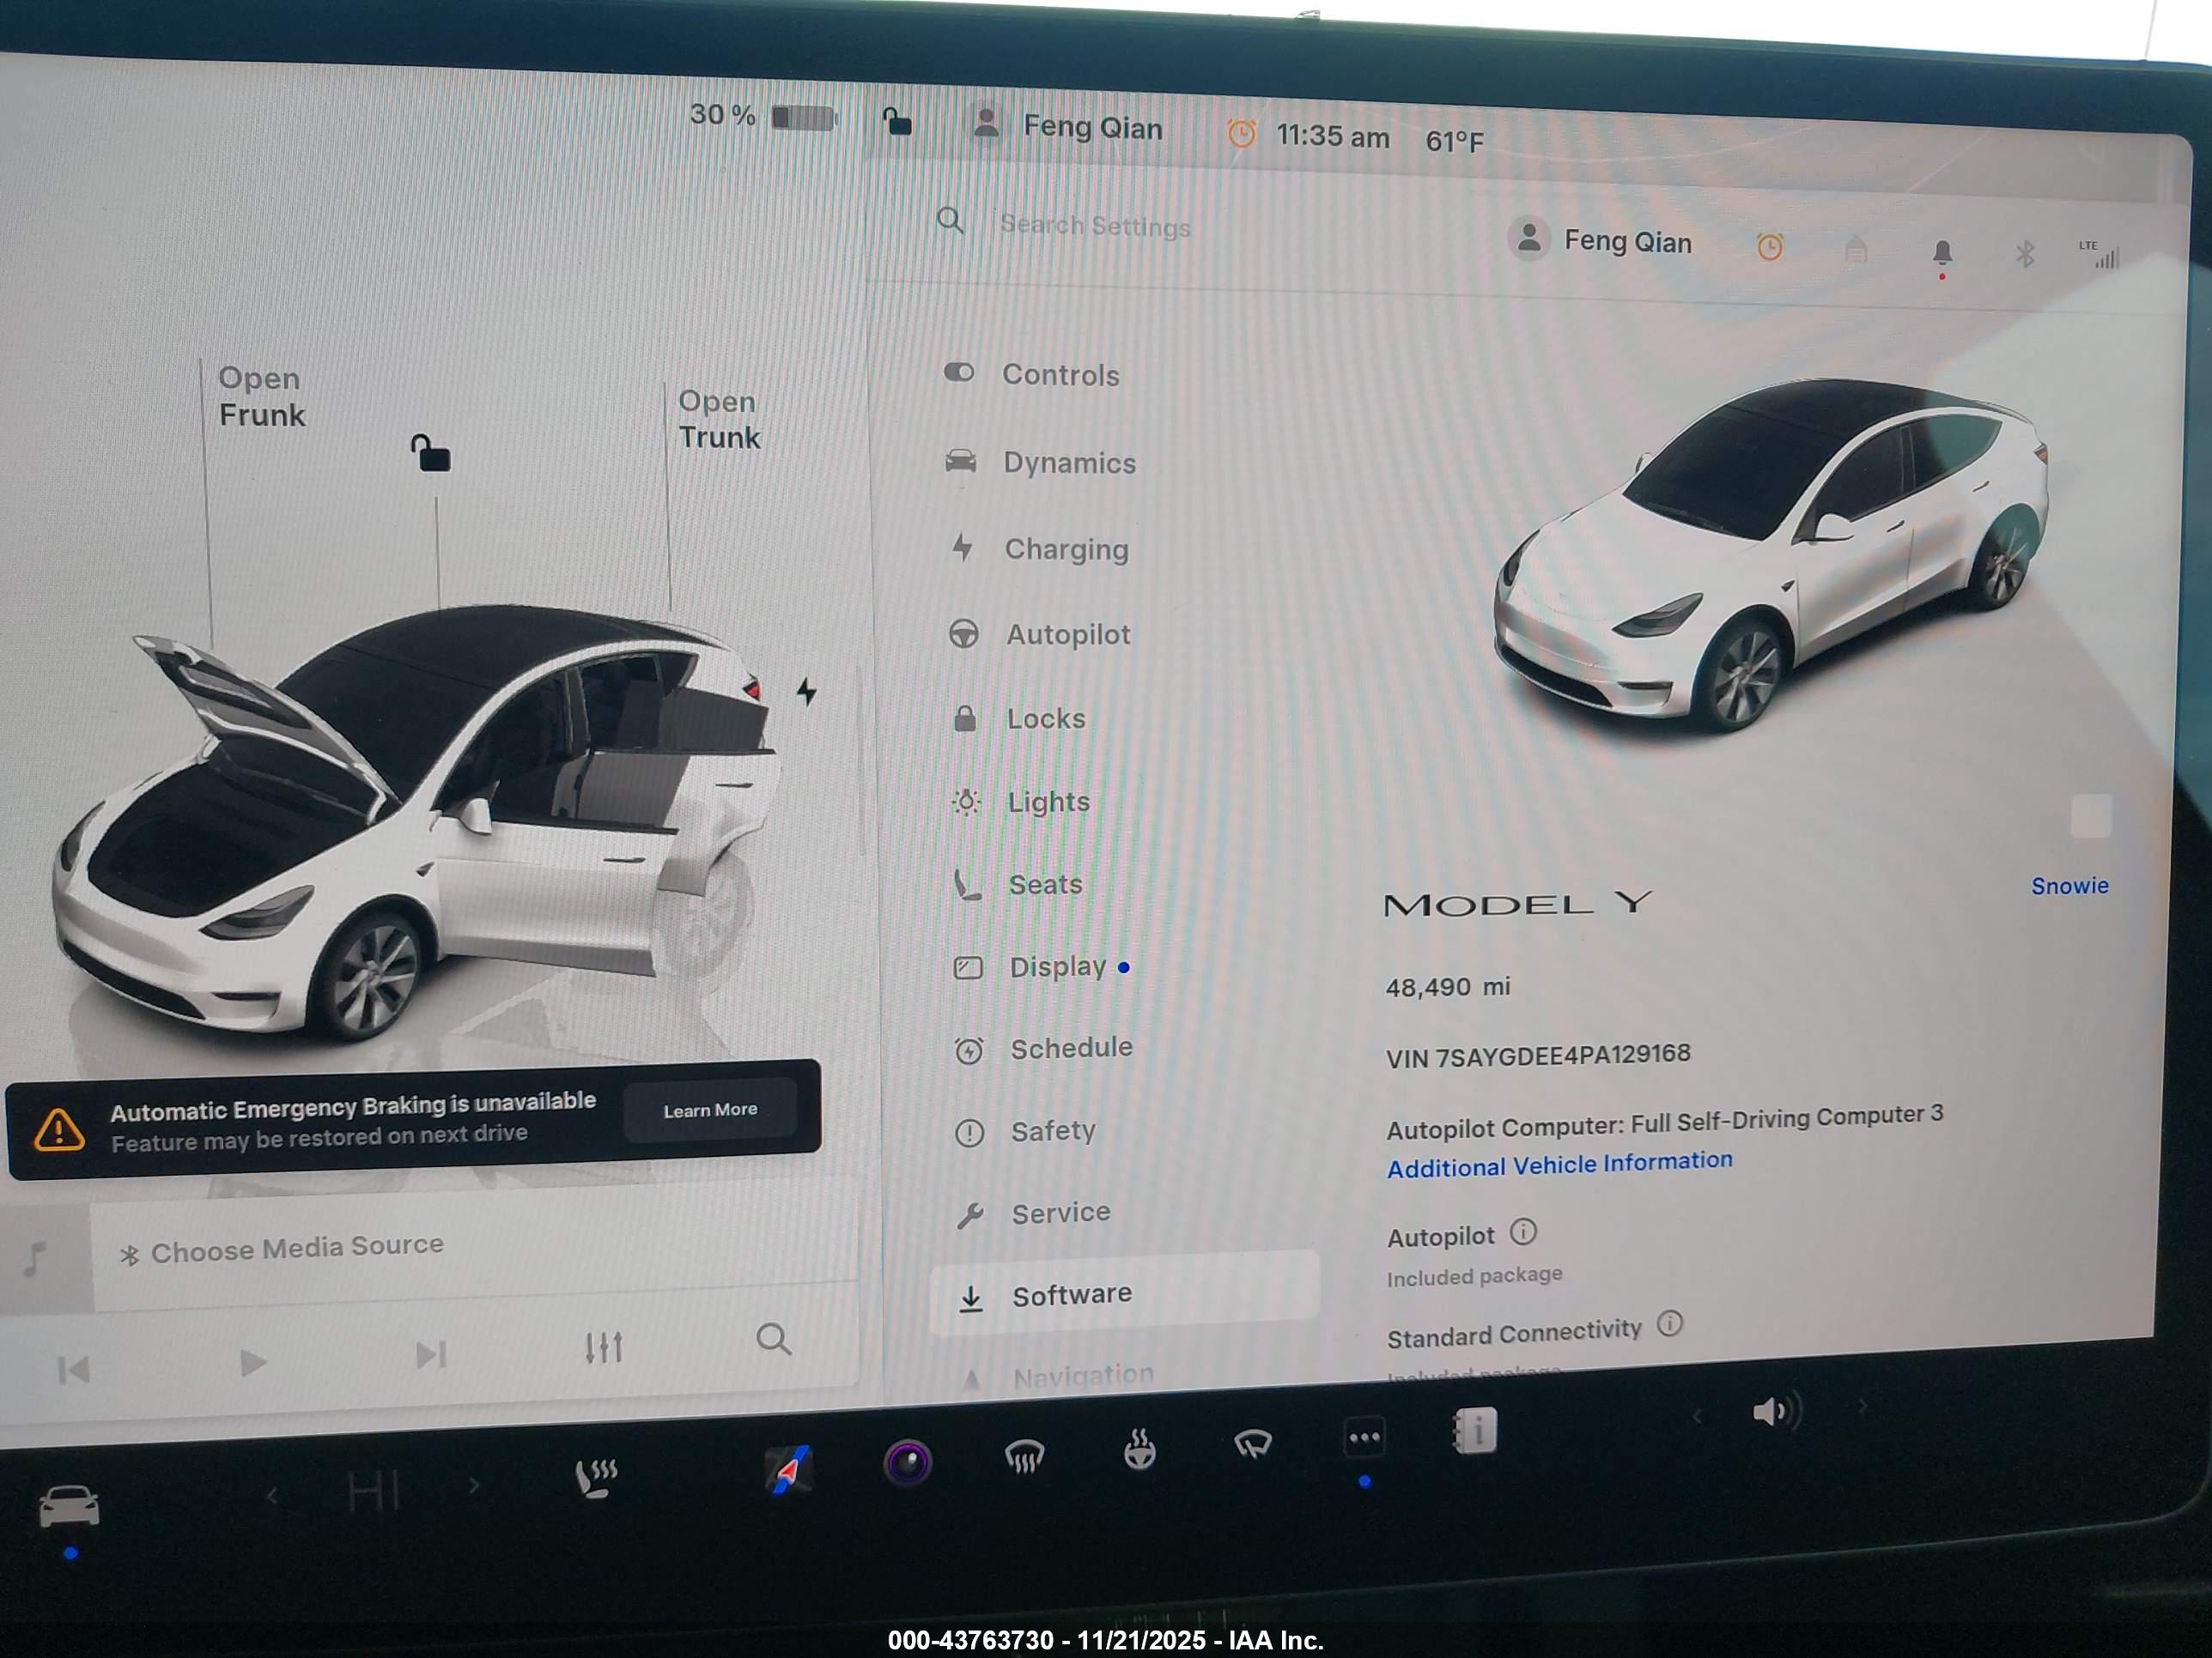2212x1658 pixels.
Task: Tap the 48,490 mi odometer reading
Action: (x=1447, y=988)
